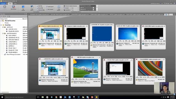Select the New IP Range Container item
This screenshot has width=176, height=99.
(x=13, y=54)
